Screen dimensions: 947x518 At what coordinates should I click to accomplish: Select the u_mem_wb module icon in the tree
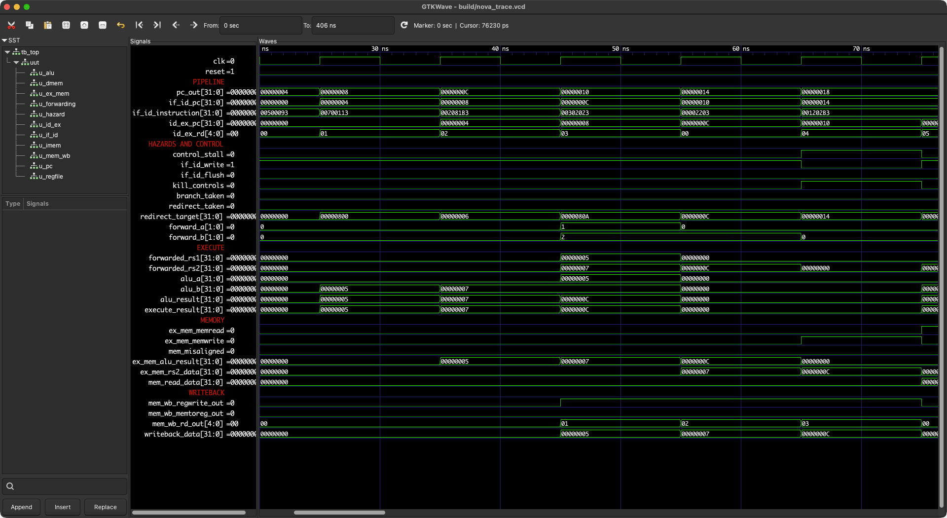pyautogui.click(x=34, y=156)
